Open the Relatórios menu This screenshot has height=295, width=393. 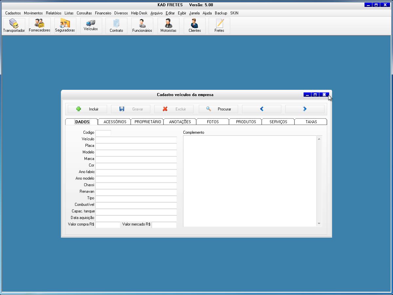pyautogui.click(x=54, y=13)
